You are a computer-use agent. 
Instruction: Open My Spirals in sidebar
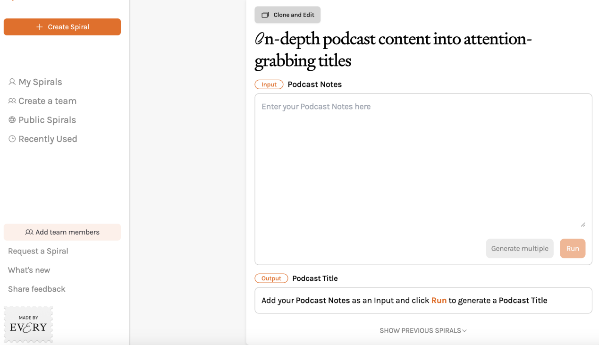coord(40,82)
